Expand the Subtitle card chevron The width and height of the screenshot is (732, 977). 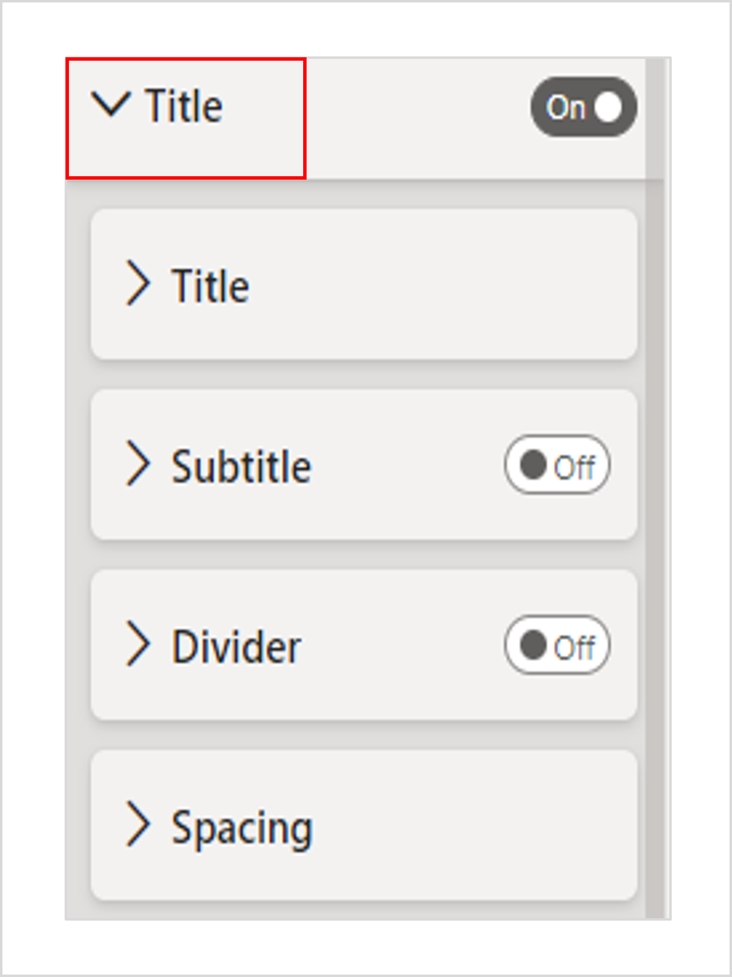coord(137,464)
